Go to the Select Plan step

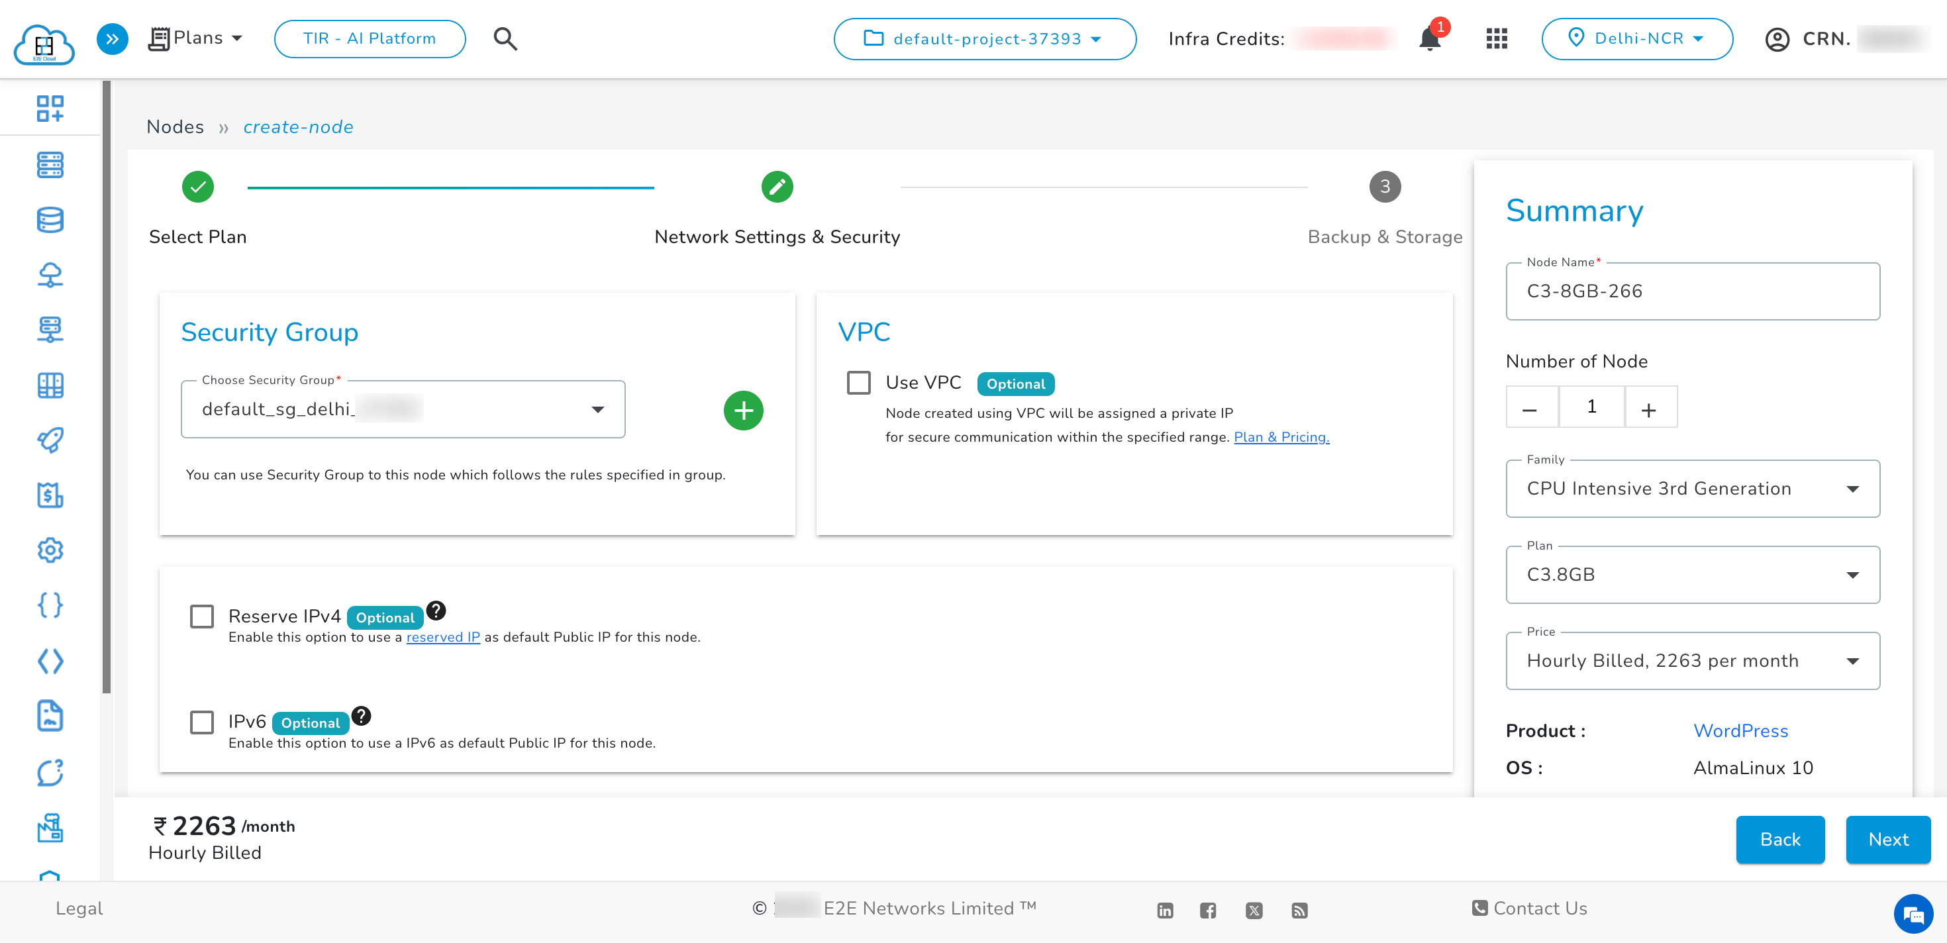coord(198,187)
